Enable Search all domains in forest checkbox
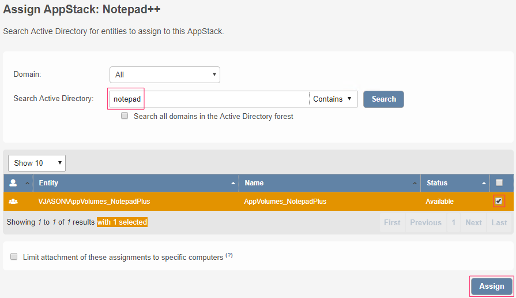516x298 pixels. pos(125,116)
